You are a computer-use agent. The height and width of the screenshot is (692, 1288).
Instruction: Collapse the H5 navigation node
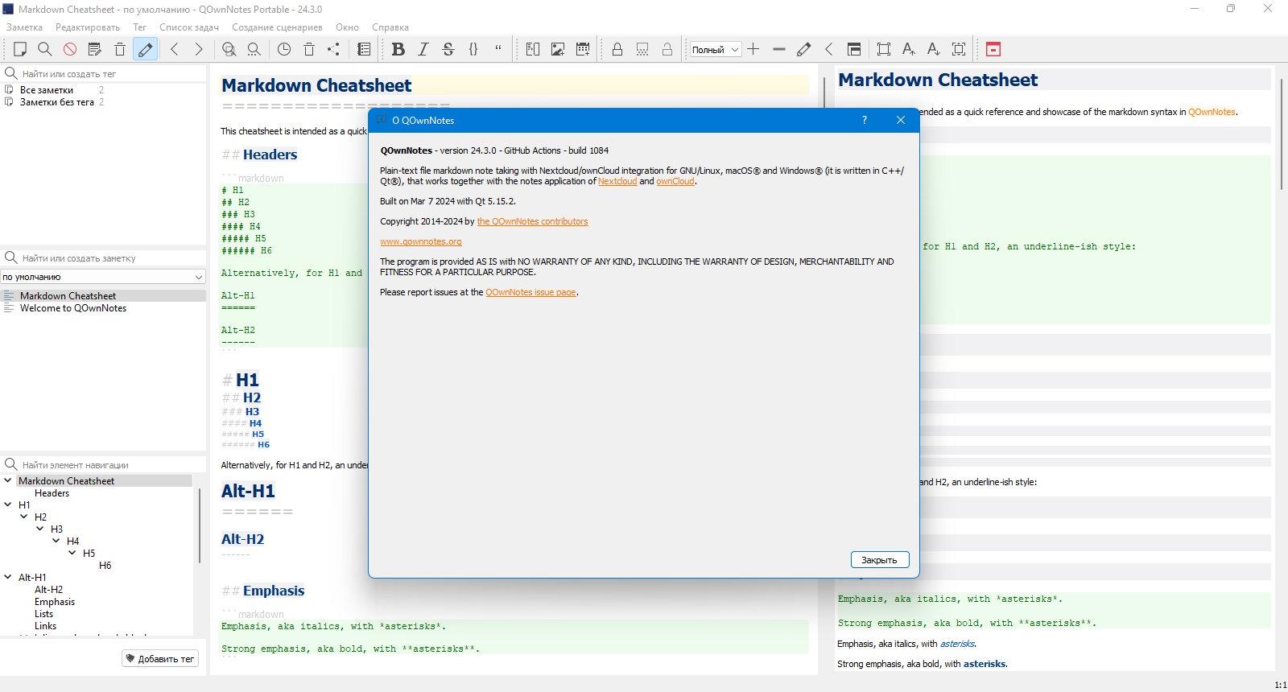pos(72,553)
